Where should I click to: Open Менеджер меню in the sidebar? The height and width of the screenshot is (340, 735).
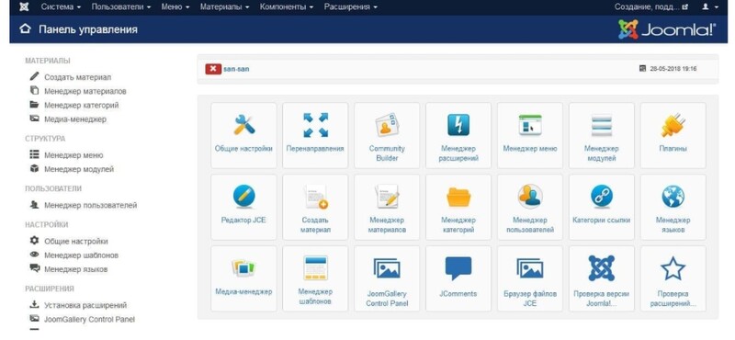[66, 154]
